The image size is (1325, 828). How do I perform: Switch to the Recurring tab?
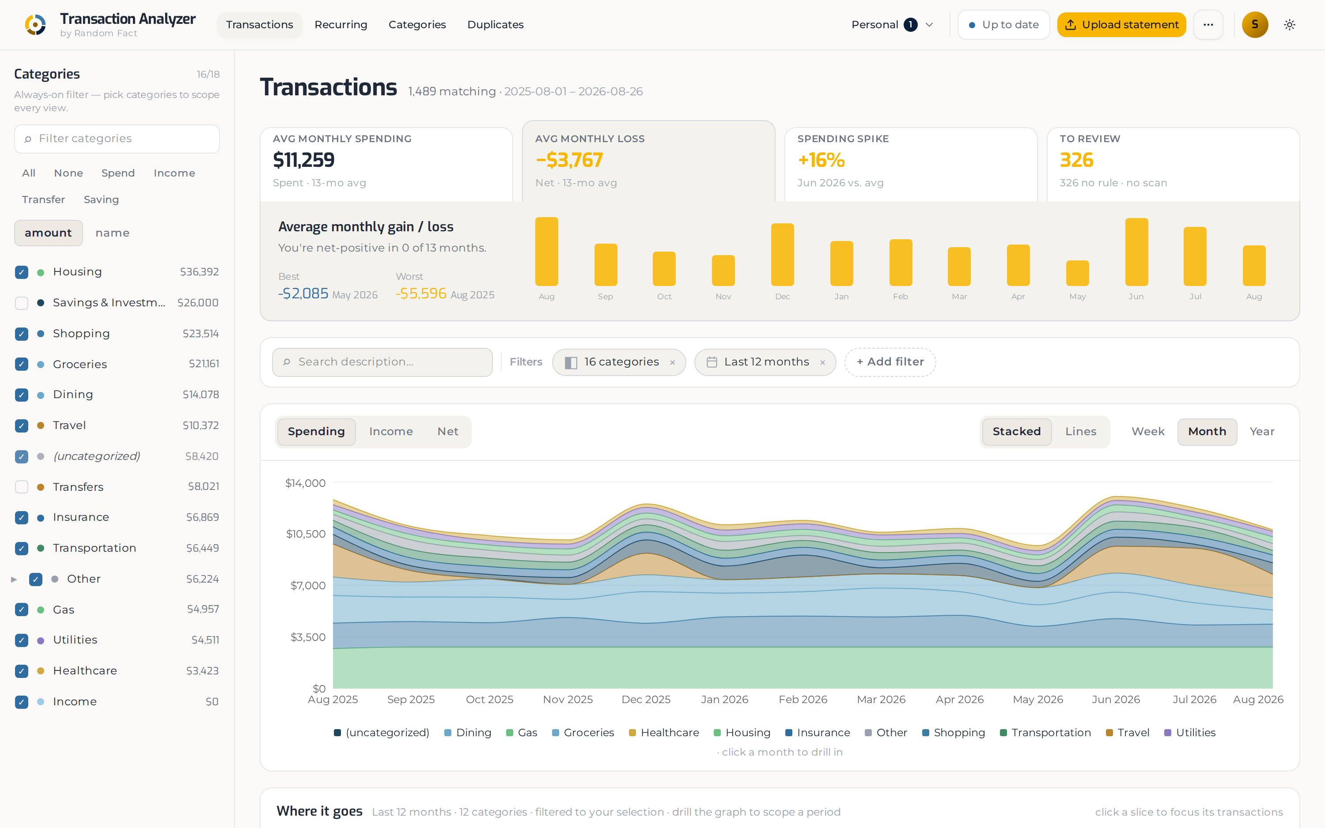coord(340,25)
